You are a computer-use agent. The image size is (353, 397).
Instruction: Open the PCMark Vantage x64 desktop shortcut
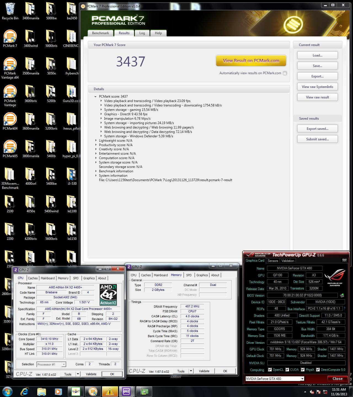pyautogui.click(x=10, y=68)
